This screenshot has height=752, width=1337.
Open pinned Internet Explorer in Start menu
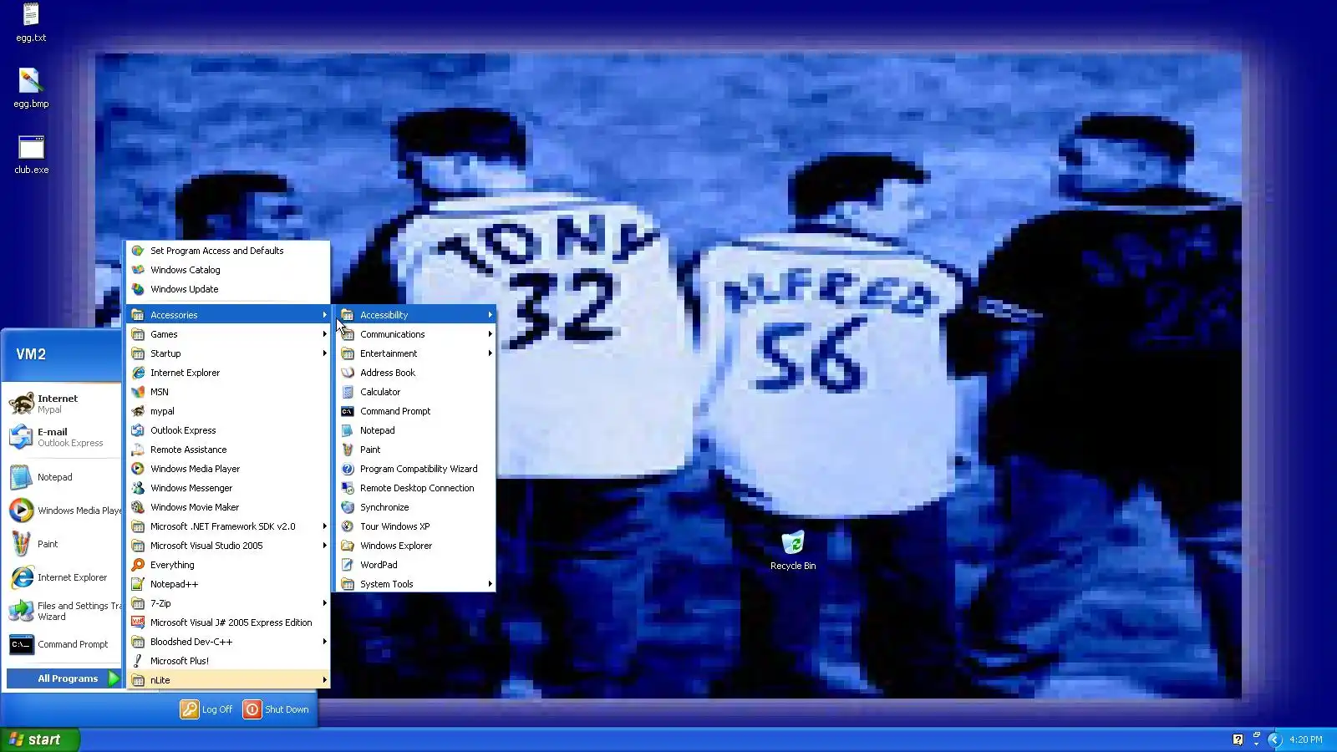pyautogui.click(x=63, y=577)
